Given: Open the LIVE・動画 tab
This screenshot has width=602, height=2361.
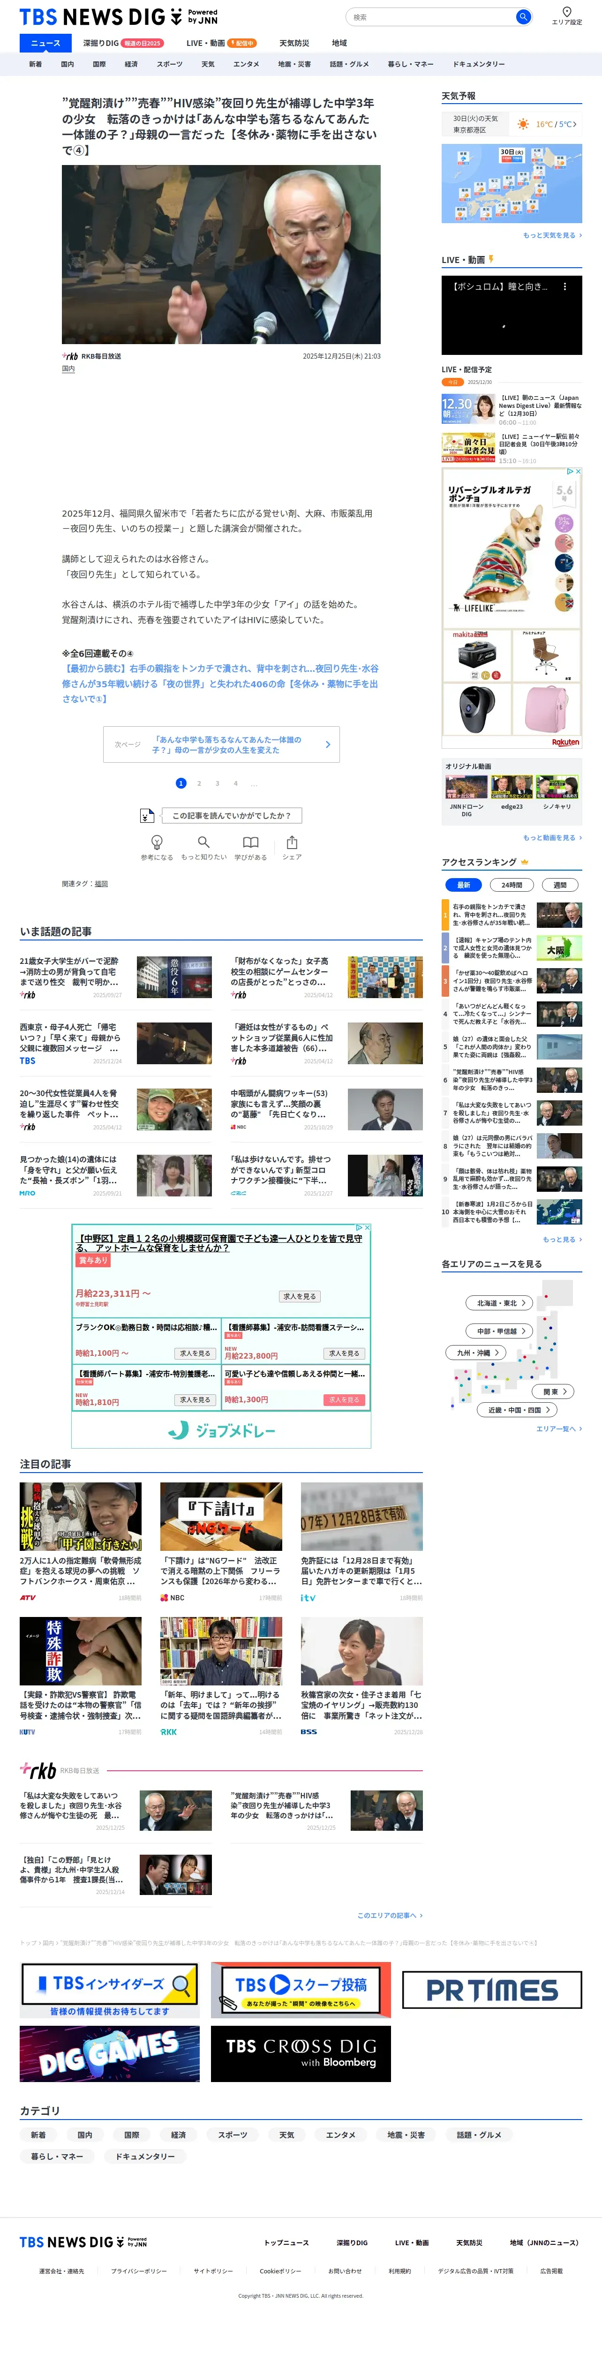Looking at the screenshot, I should coord(221,43).
